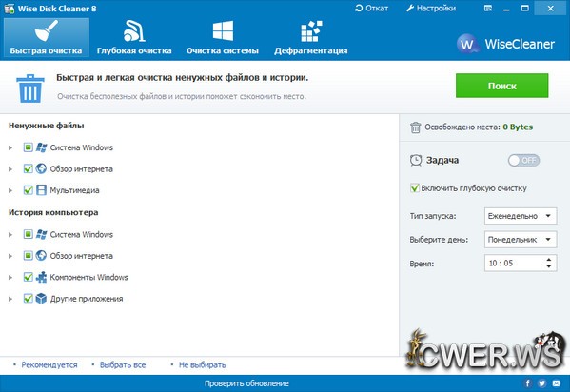Expand Обзор интернета under История компьютера
This screenshot has height=392, width=570.
10,256
